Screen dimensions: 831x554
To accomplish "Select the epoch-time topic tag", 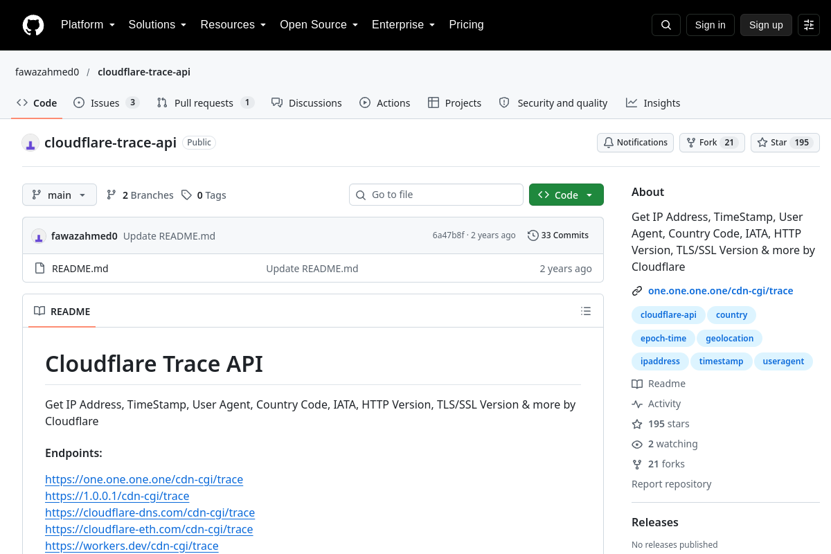I will point(663,338).
